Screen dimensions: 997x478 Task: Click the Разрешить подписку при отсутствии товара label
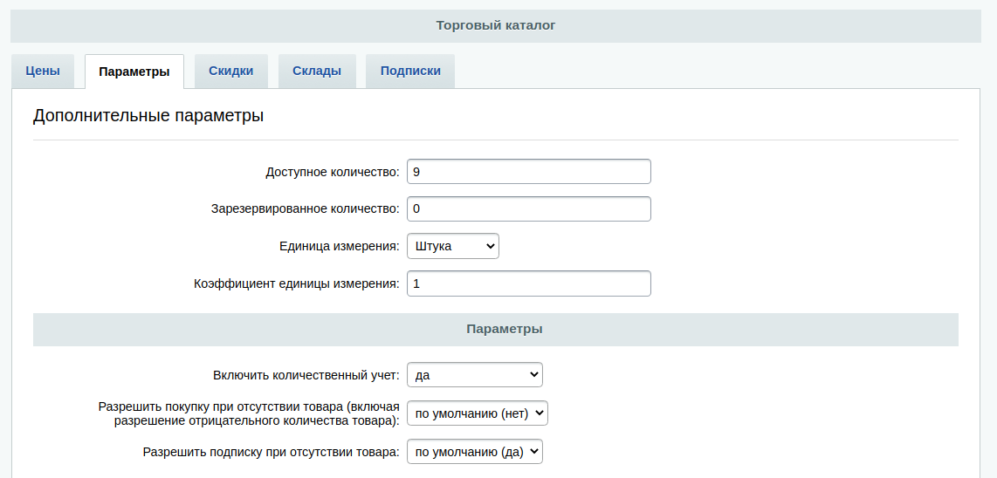[x=272, y=453]
